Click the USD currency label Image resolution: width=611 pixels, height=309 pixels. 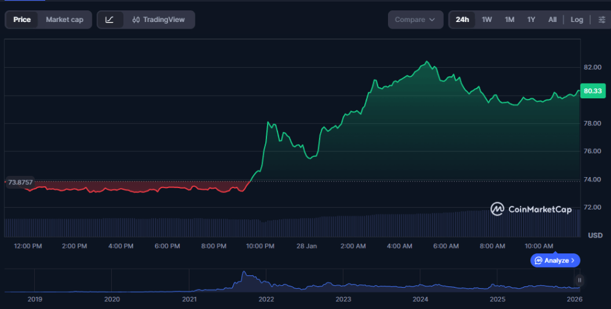(595, 235)
